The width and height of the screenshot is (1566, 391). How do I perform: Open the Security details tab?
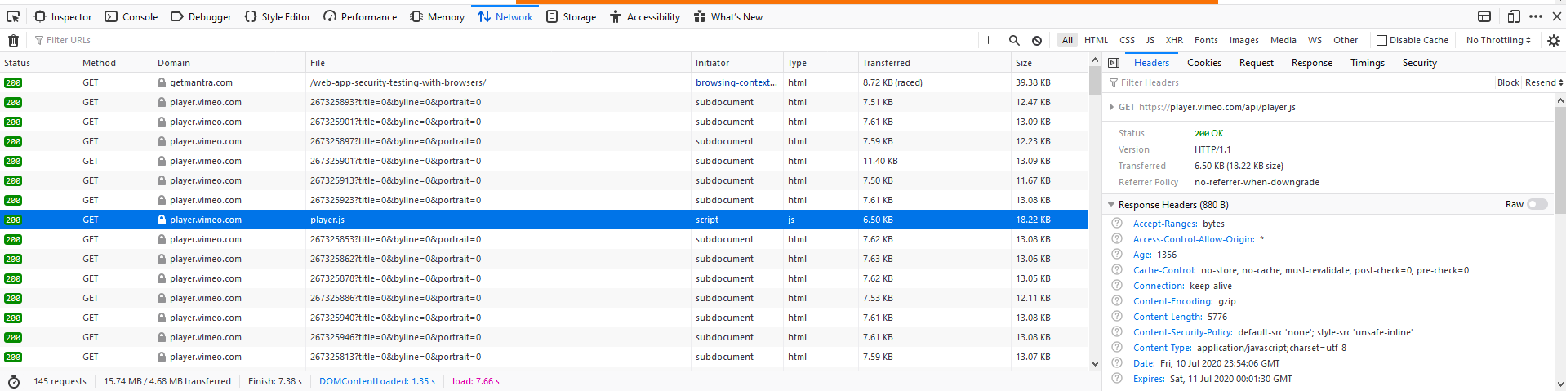(x=1420, y=63)
